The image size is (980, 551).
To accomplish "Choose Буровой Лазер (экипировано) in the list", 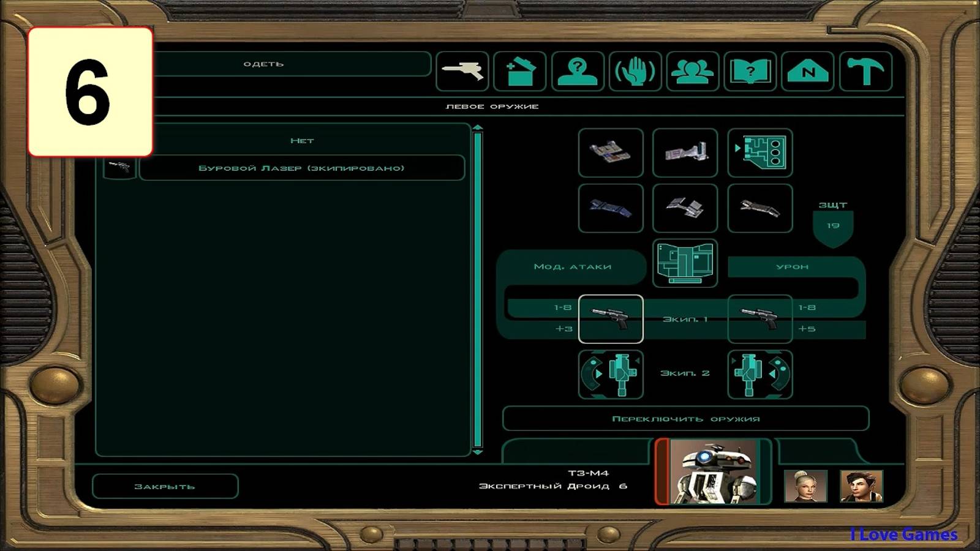I will (x=302, y=168).
